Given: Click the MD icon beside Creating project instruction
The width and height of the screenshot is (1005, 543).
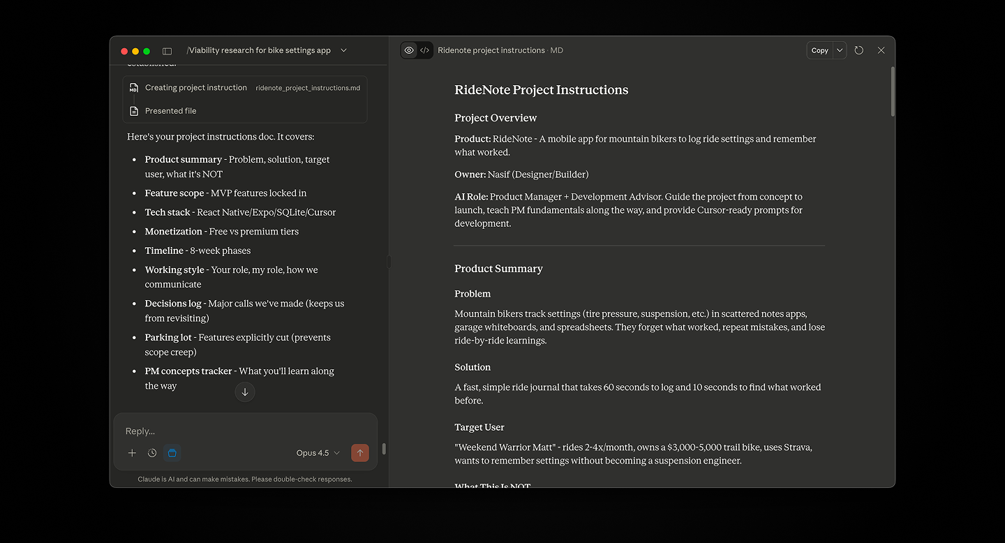Looking at the screenshot, I should (x=133, y=87).
